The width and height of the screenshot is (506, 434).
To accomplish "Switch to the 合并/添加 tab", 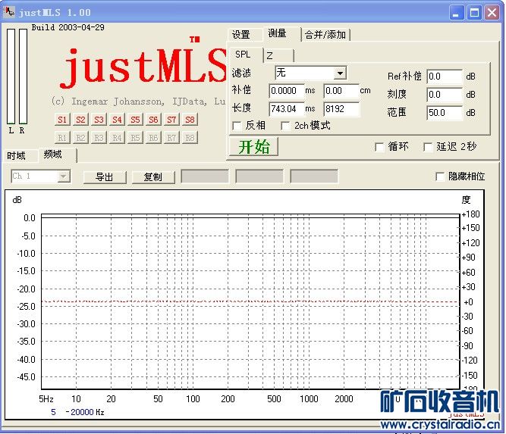I will click(325, 35).
